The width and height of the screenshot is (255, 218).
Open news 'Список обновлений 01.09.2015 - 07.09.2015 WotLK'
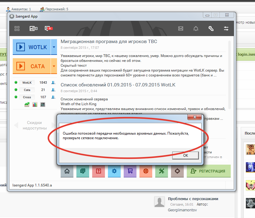click(x=118, y=85)
